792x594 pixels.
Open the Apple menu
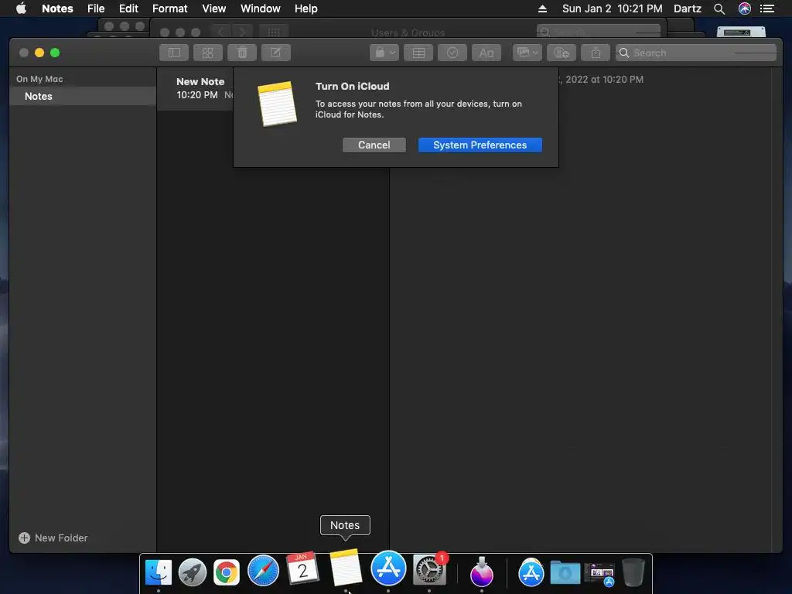21,9
